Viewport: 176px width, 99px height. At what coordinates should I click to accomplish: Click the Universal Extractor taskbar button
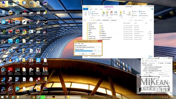(74, 97)
